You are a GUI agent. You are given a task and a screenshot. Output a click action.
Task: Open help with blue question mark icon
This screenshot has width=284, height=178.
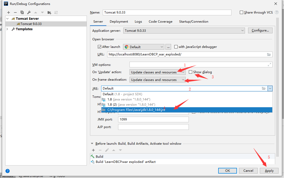coord(8,171)
